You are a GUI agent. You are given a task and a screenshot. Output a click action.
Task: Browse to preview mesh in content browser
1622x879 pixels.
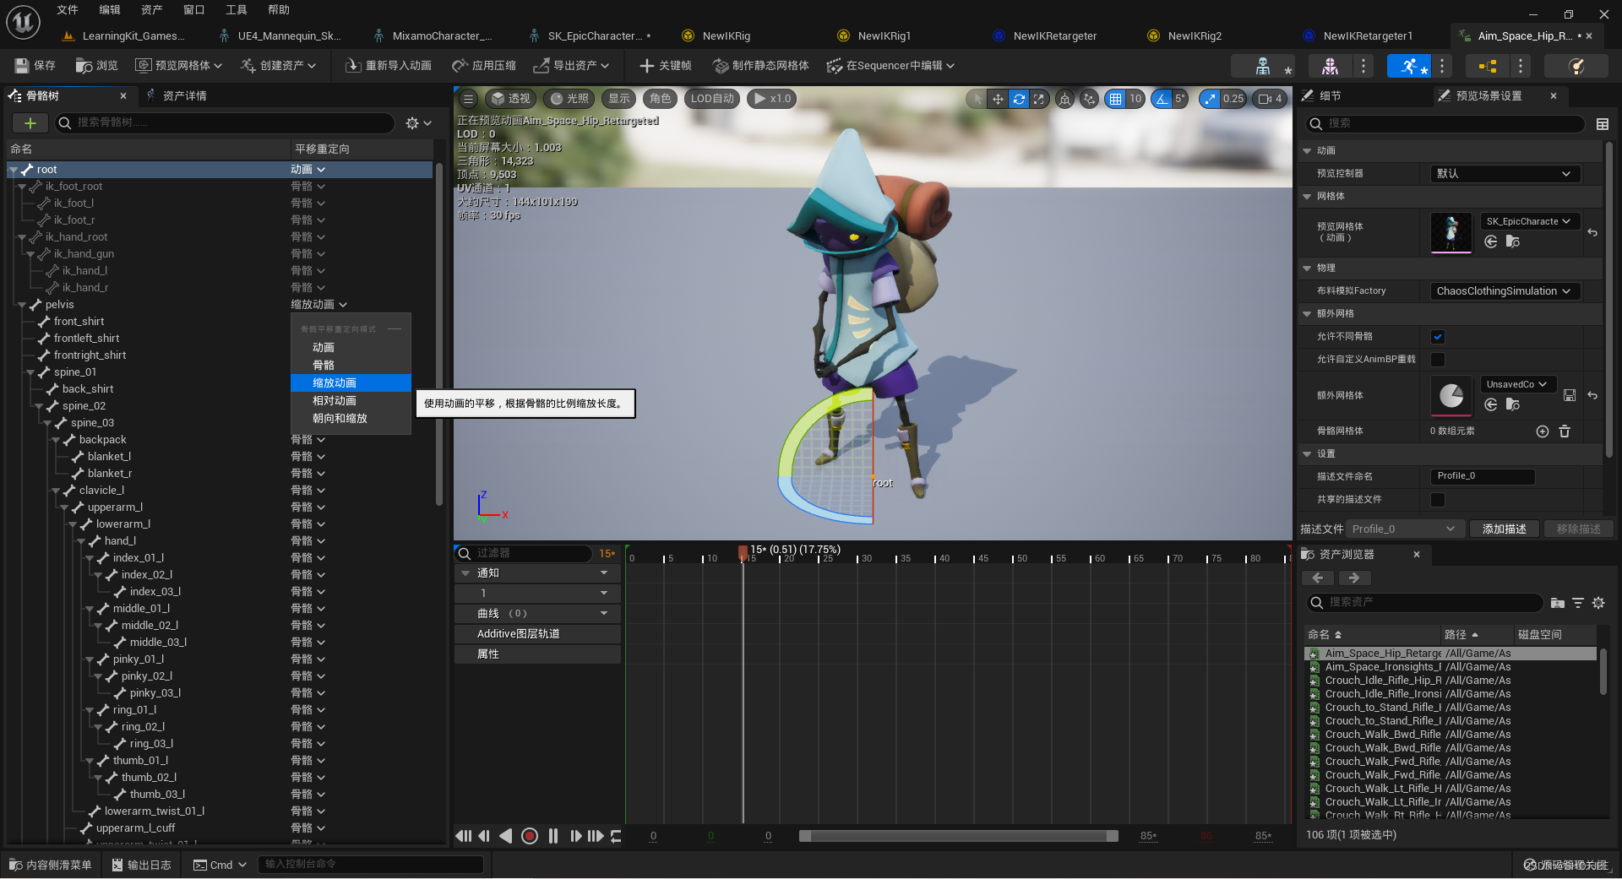click(x=1513, y=242)
